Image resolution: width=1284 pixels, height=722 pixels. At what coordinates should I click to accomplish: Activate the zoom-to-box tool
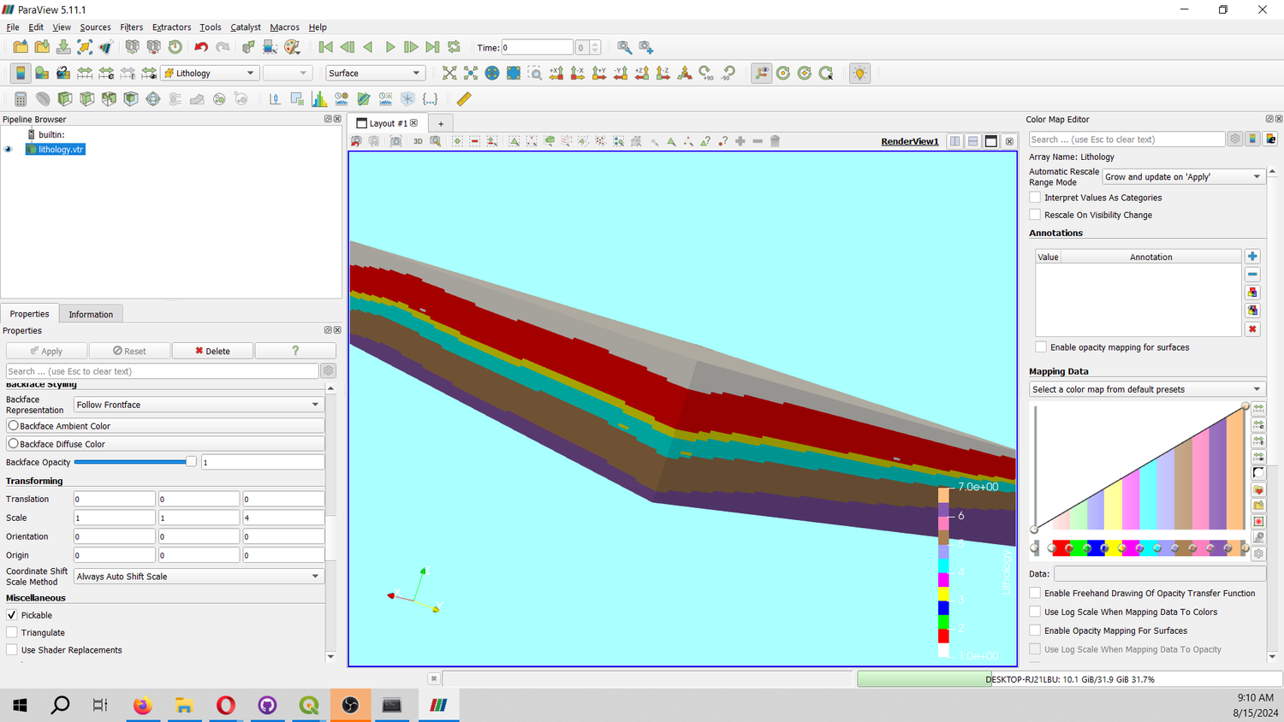(x=535, y=74)
